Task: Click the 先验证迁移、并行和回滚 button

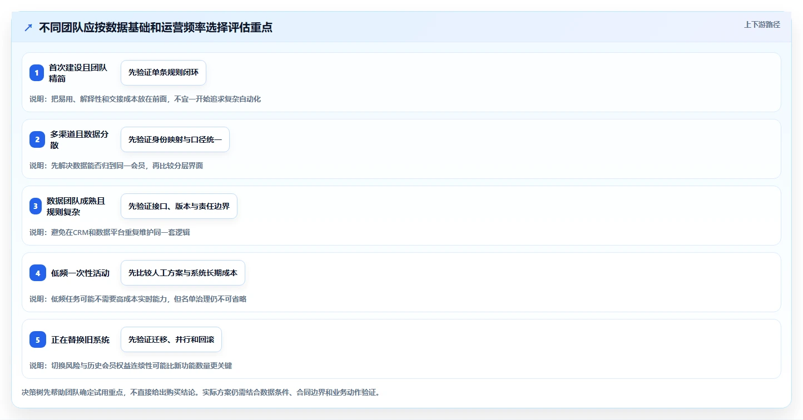Action: (171, 339)
